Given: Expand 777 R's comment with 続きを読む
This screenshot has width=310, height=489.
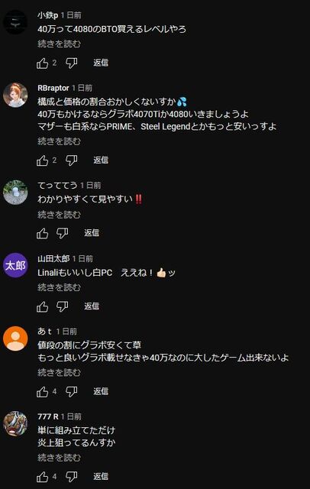Looking at the screenshot, I should 59,458.
